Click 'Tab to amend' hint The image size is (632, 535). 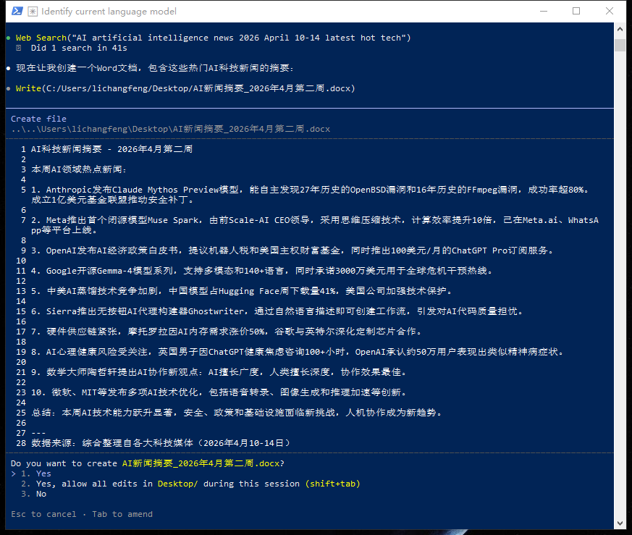pyautogui.click(x=122, y=514)
